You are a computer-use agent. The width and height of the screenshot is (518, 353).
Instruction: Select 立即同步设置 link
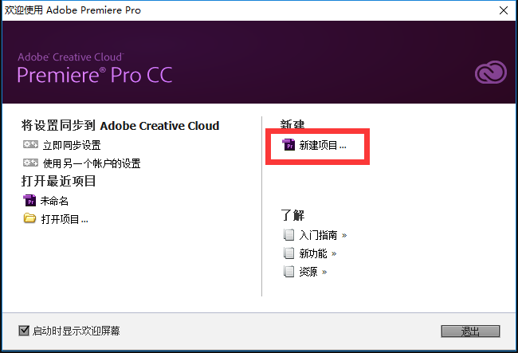(72, 145)
